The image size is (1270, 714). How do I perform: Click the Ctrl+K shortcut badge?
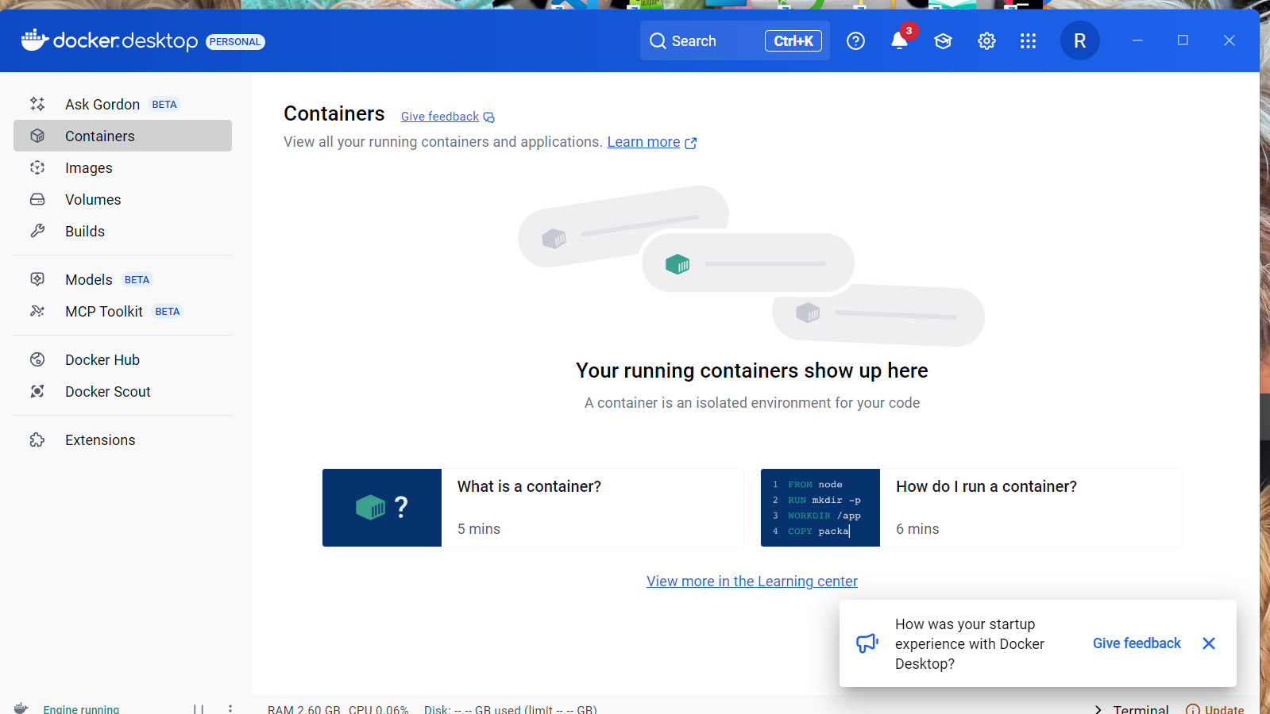point(793,40)
